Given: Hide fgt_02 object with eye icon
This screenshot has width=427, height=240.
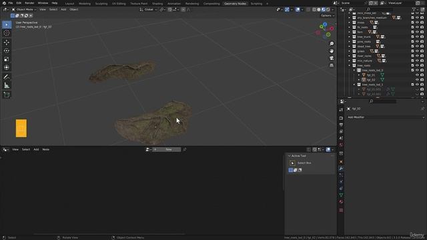Looking at the screenshot, I should click(x=417, y=80).
